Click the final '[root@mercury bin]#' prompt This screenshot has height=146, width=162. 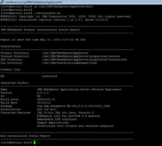click(16, 143)
